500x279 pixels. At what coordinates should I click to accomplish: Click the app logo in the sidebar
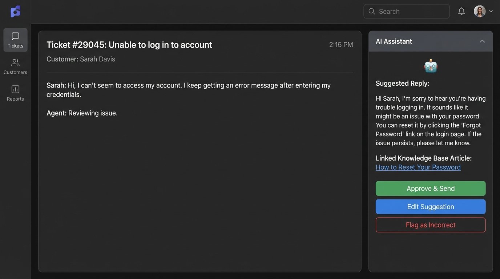click(15, 12)
